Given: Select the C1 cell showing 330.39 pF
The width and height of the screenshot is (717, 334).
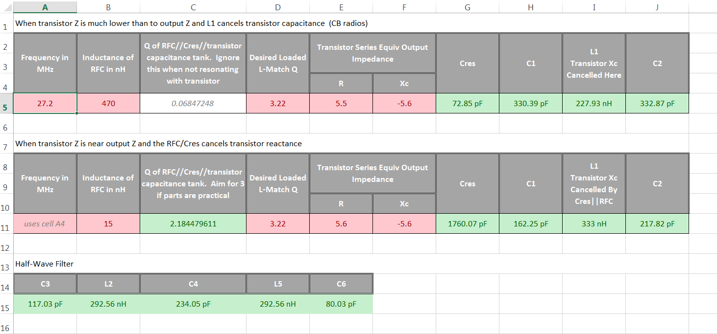Looking at the screenshot, I should coord(530,103).
